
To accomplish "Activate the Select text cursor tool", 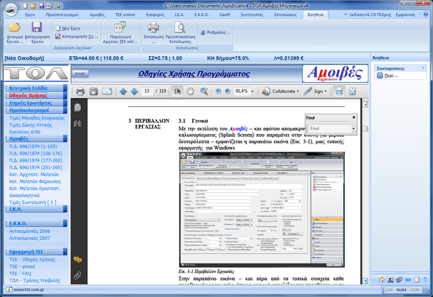I will click(x=177, y=91).
